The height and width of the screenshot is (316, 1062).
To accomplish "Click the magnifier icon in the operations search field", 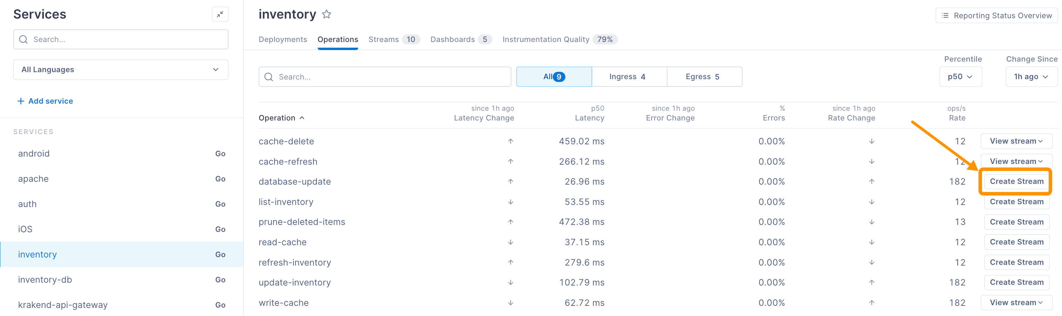I will [268, 77].
